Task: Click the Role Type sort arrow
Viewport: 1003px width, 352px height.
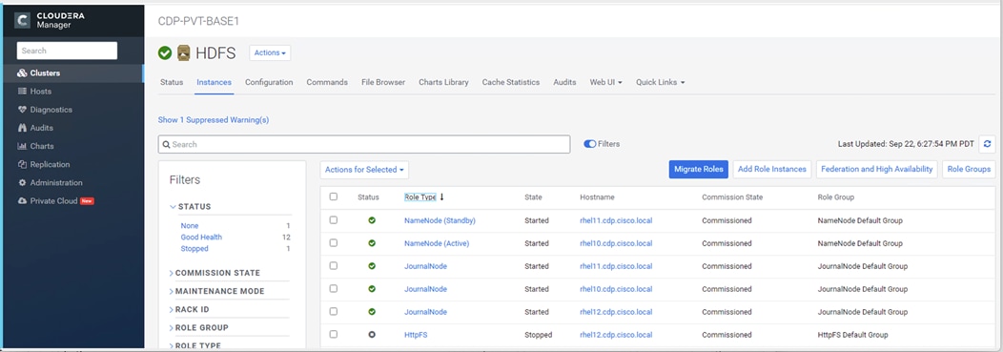Action: [x=441, y=197]
